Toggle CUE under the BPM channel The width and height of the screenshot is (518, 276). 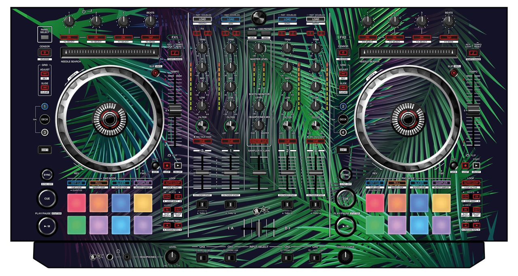pos(231,141)
